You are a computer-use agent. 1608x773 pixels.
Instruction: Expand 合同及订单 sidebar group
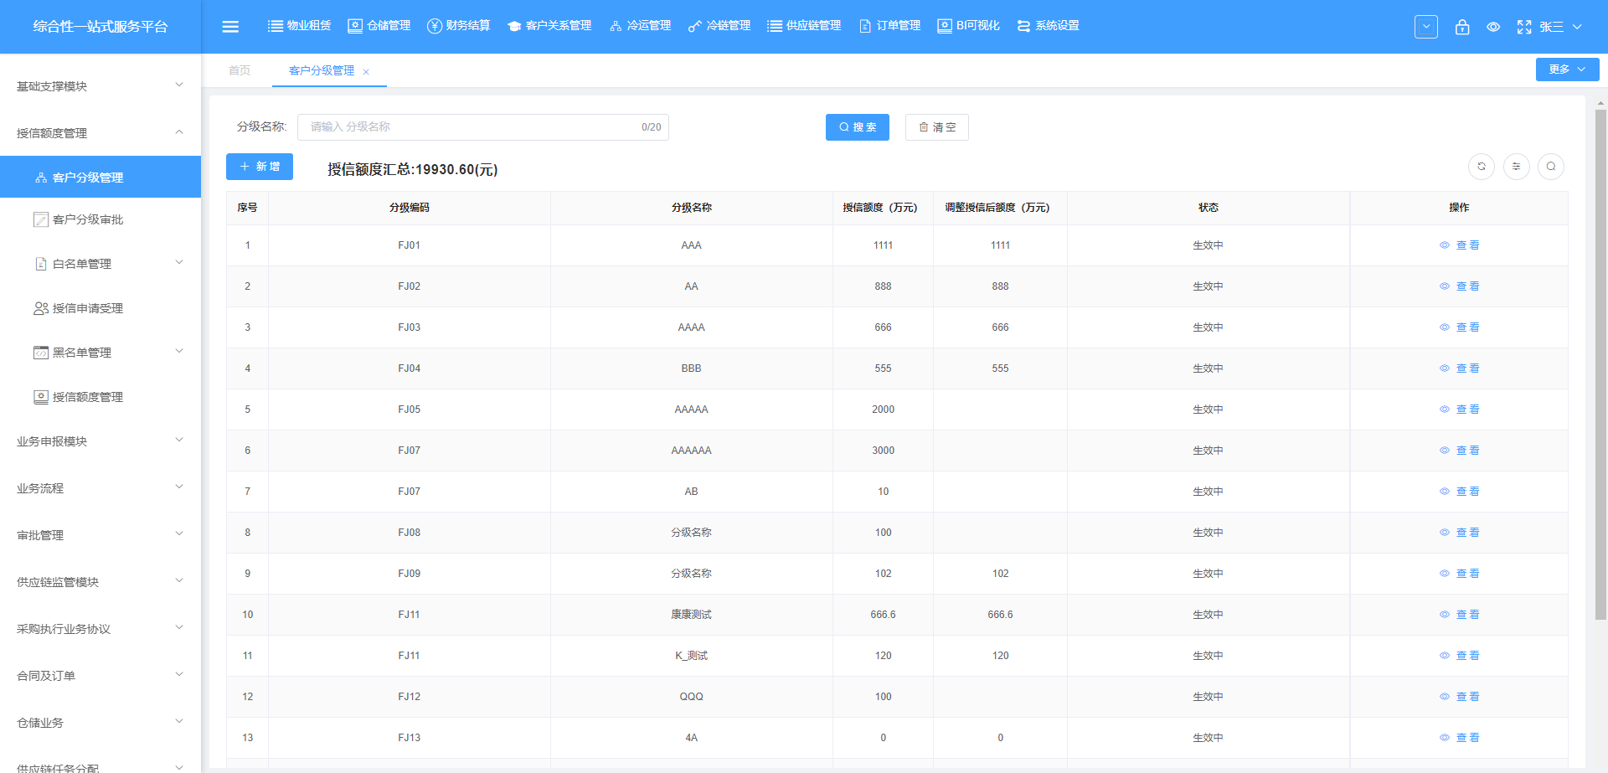coord(100,676)
